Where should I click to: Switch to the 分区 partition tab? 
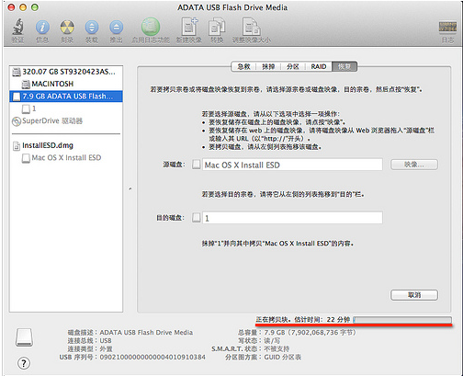pyautogui.click(x=293, y=66)
